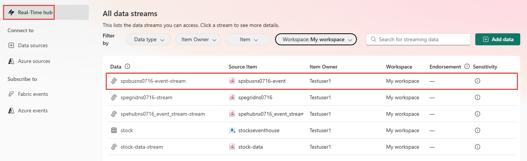
Task: Click the stream icon beside spegridns0716-stream
Action: click(114, 97)
